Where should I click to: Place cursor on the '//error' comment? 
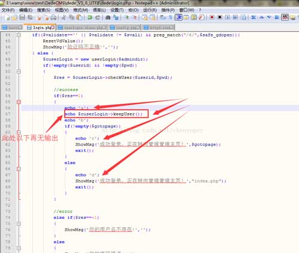[x=63, y=211]
